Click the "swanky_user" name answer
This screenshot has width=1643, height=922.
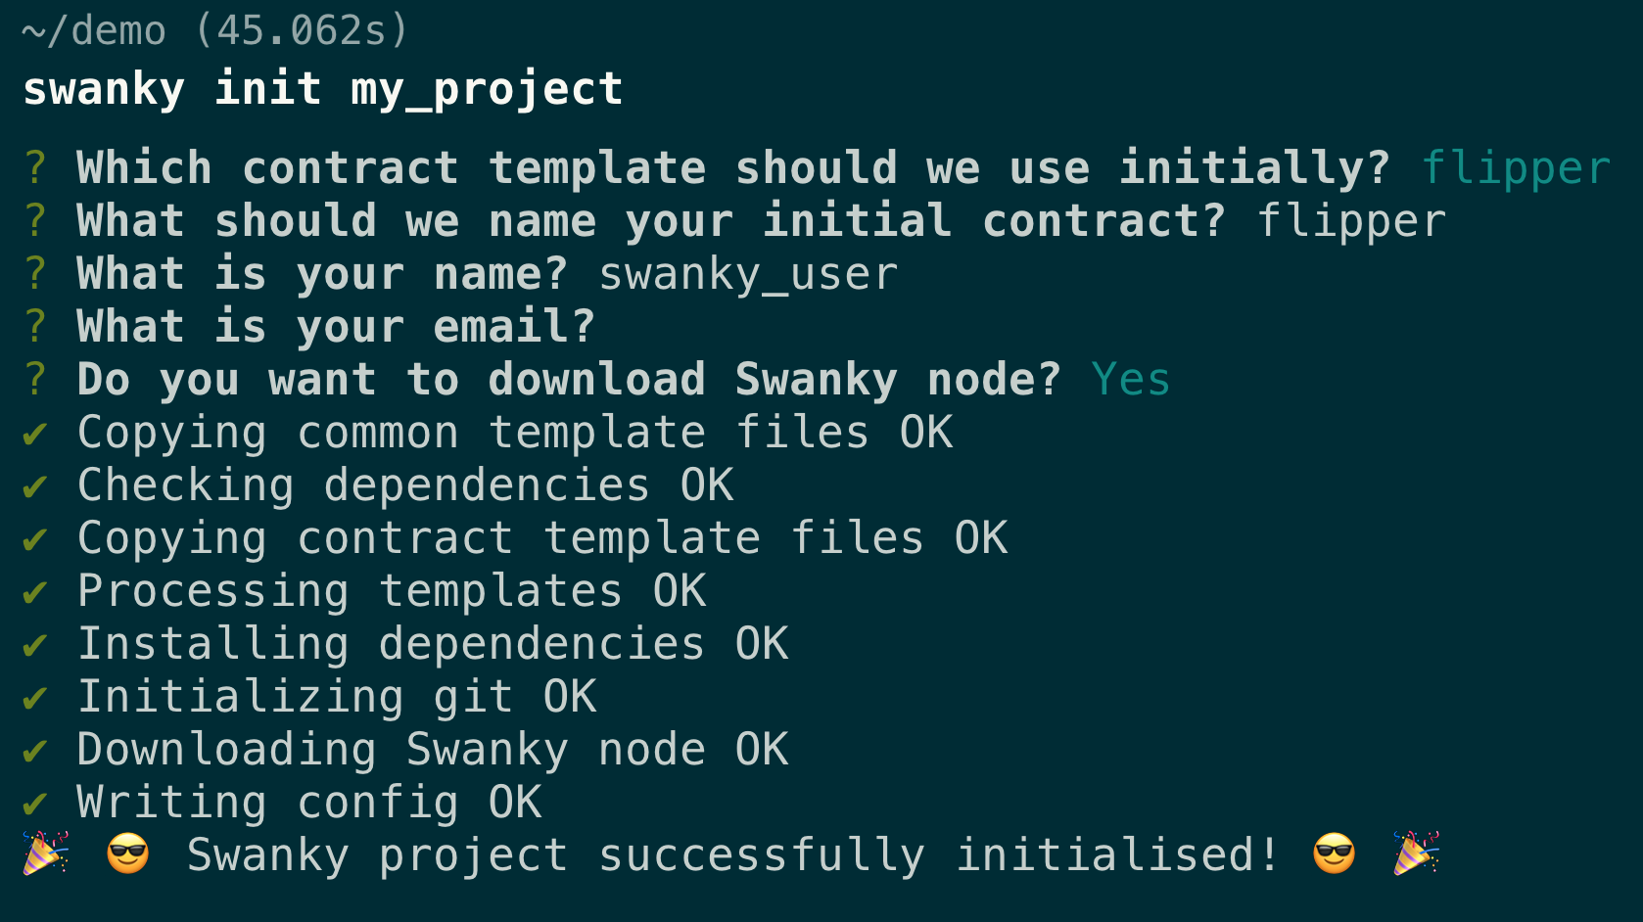[748, 274]
